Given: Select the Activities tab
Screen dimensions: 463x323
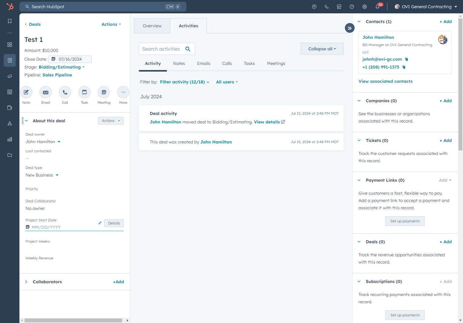Looking at the screenshot, I should click(189, 26).
